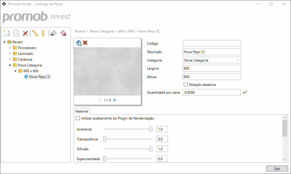291x174 pixels.
Task: Expand the Porcelanato folder in the tree
Action: [10, 48]
